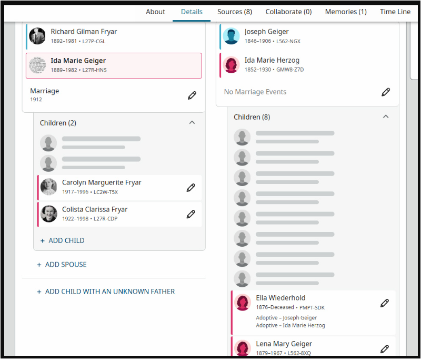Click Joseph Geiger's male avatar icon
The image size is (421, 359).
(x=231, y=36)
